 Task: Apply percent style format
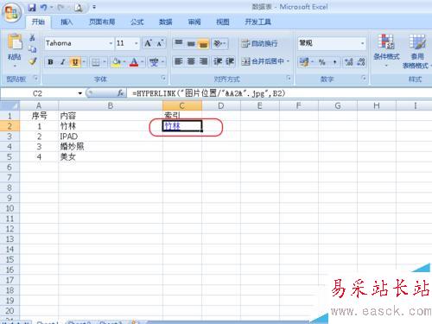pyautogui.click(x=322, y=62)
